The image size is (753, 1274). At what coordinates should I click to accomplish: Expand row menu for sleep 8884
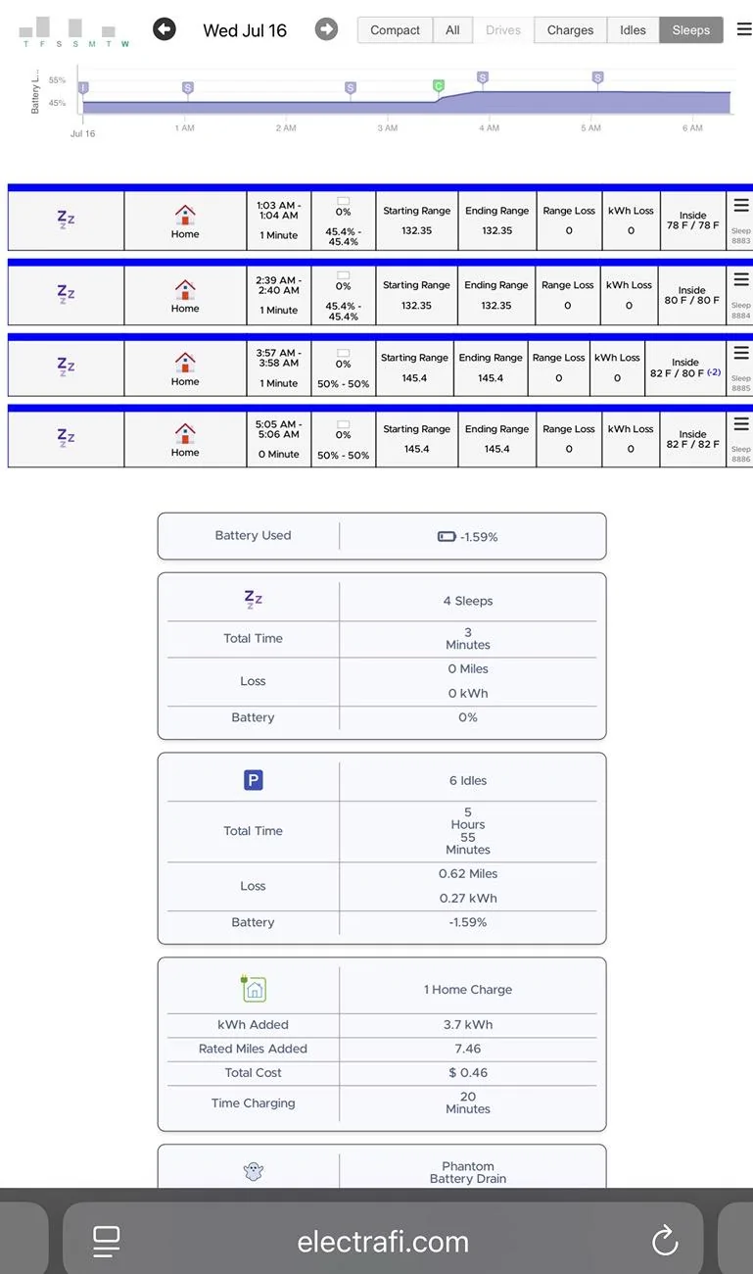(x=741, y=279)
